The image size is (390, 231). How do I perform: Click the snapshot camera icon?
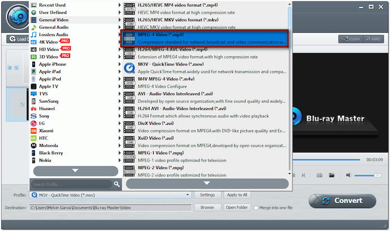point(320,175)
